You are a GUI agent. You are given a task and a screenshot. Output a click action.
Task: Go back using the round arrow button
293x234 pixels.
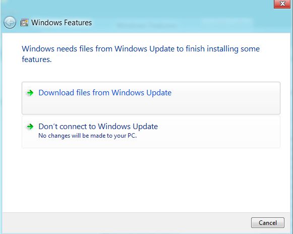tap(10, 23)
